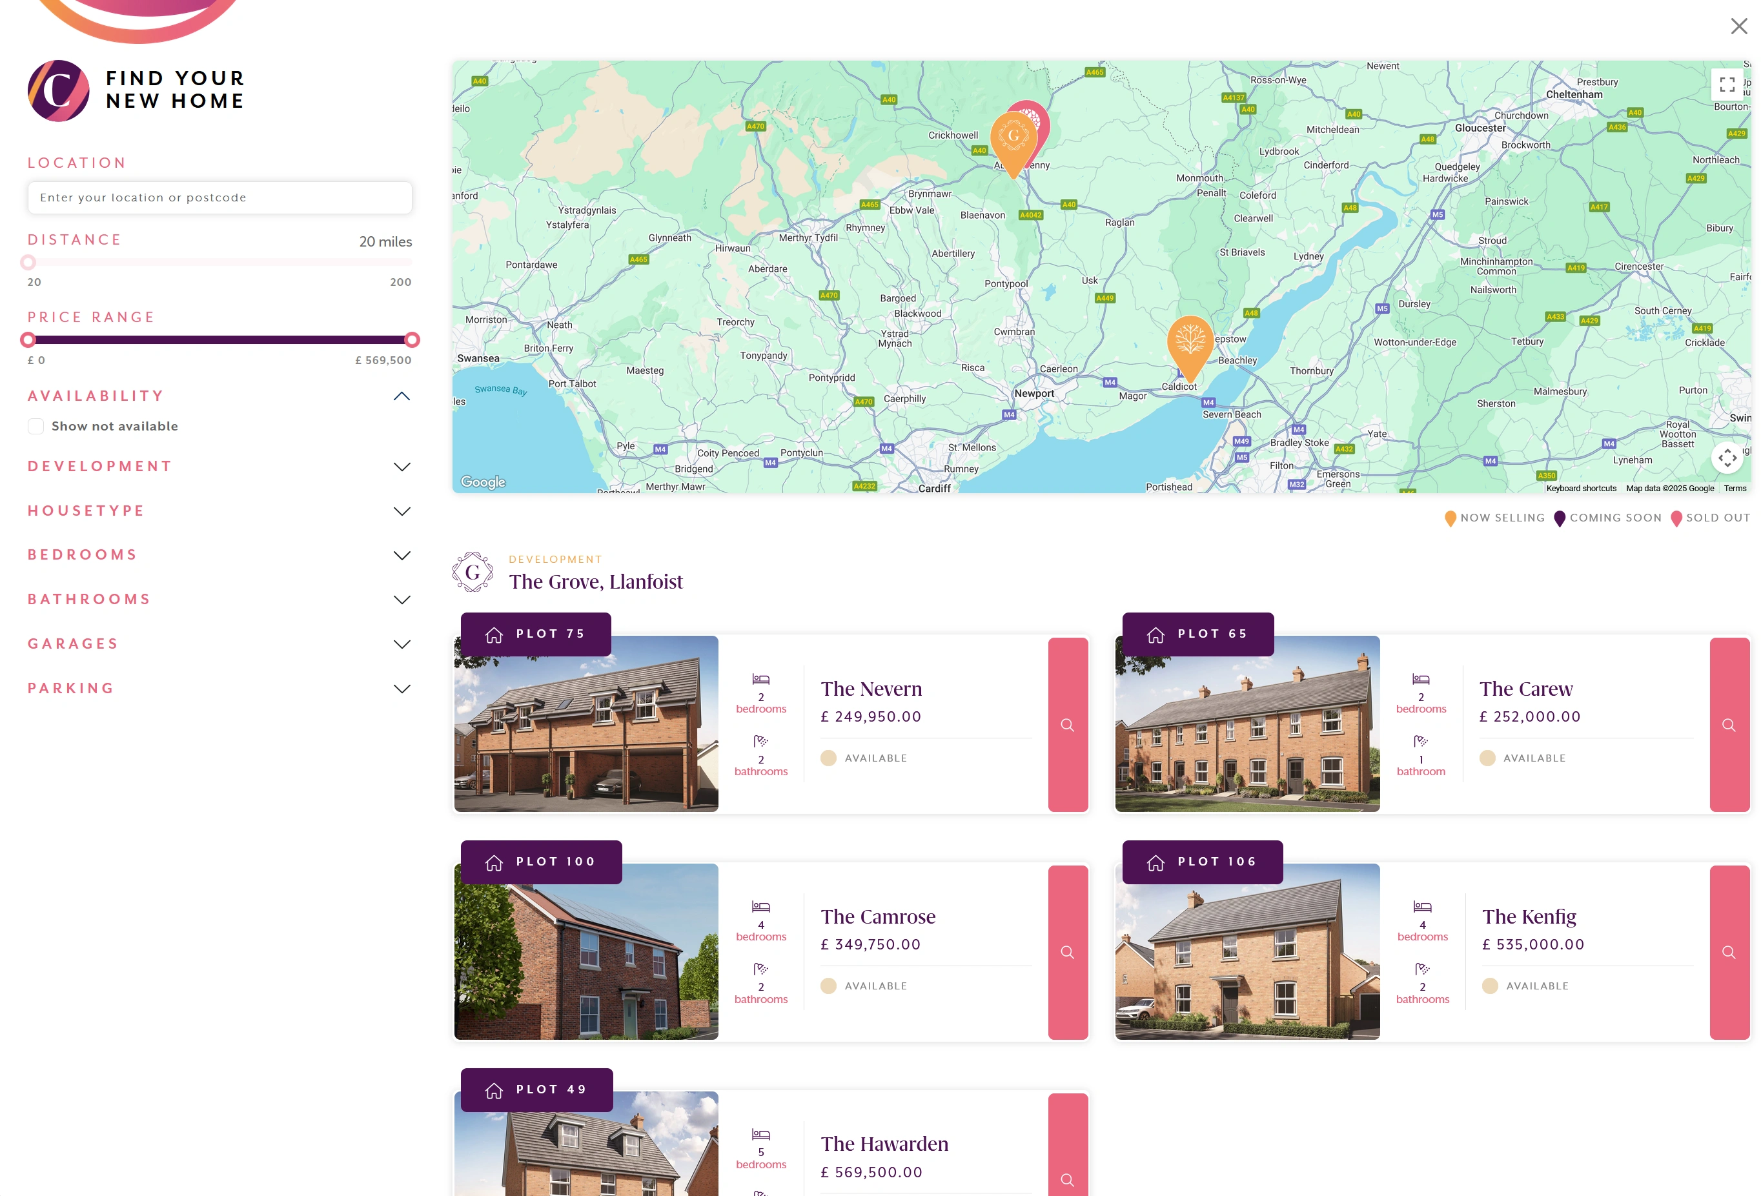The height and width of the screenshot is (1196, 1761).
Task: Toggle the NOW SELLING legend marker
Action: coord(1450,518)
